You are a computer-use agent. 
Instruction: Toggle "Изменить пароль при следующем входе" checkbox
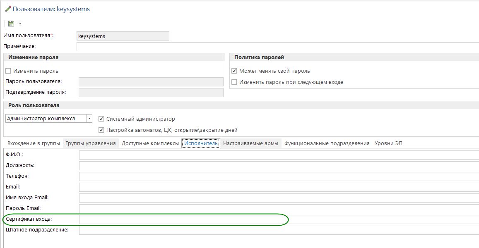point(234,82)
